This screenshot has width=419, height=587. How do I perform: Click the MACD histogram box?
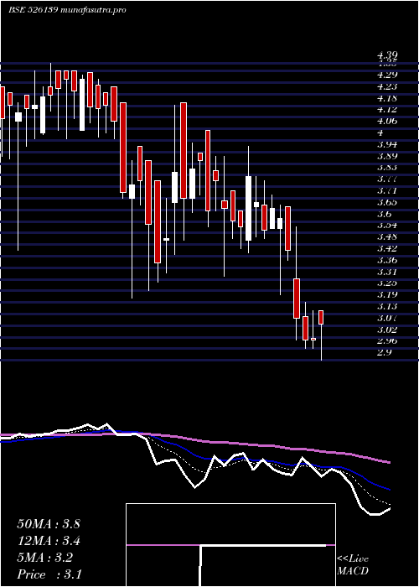(230, 545)
